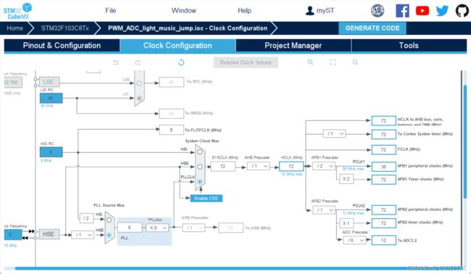Open the GitHub icon link
This screenshot has height=274, width=471.
point(462,11)
